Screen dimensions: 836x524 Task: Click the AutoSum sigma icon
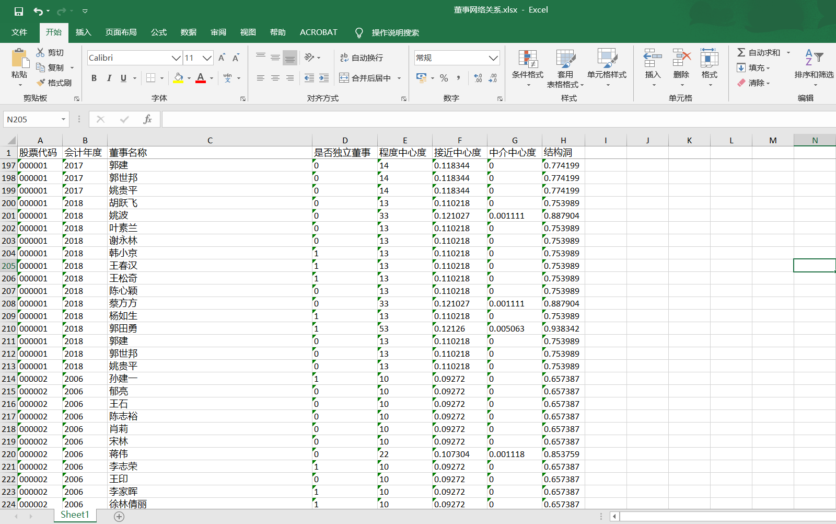tap(741, 52)
